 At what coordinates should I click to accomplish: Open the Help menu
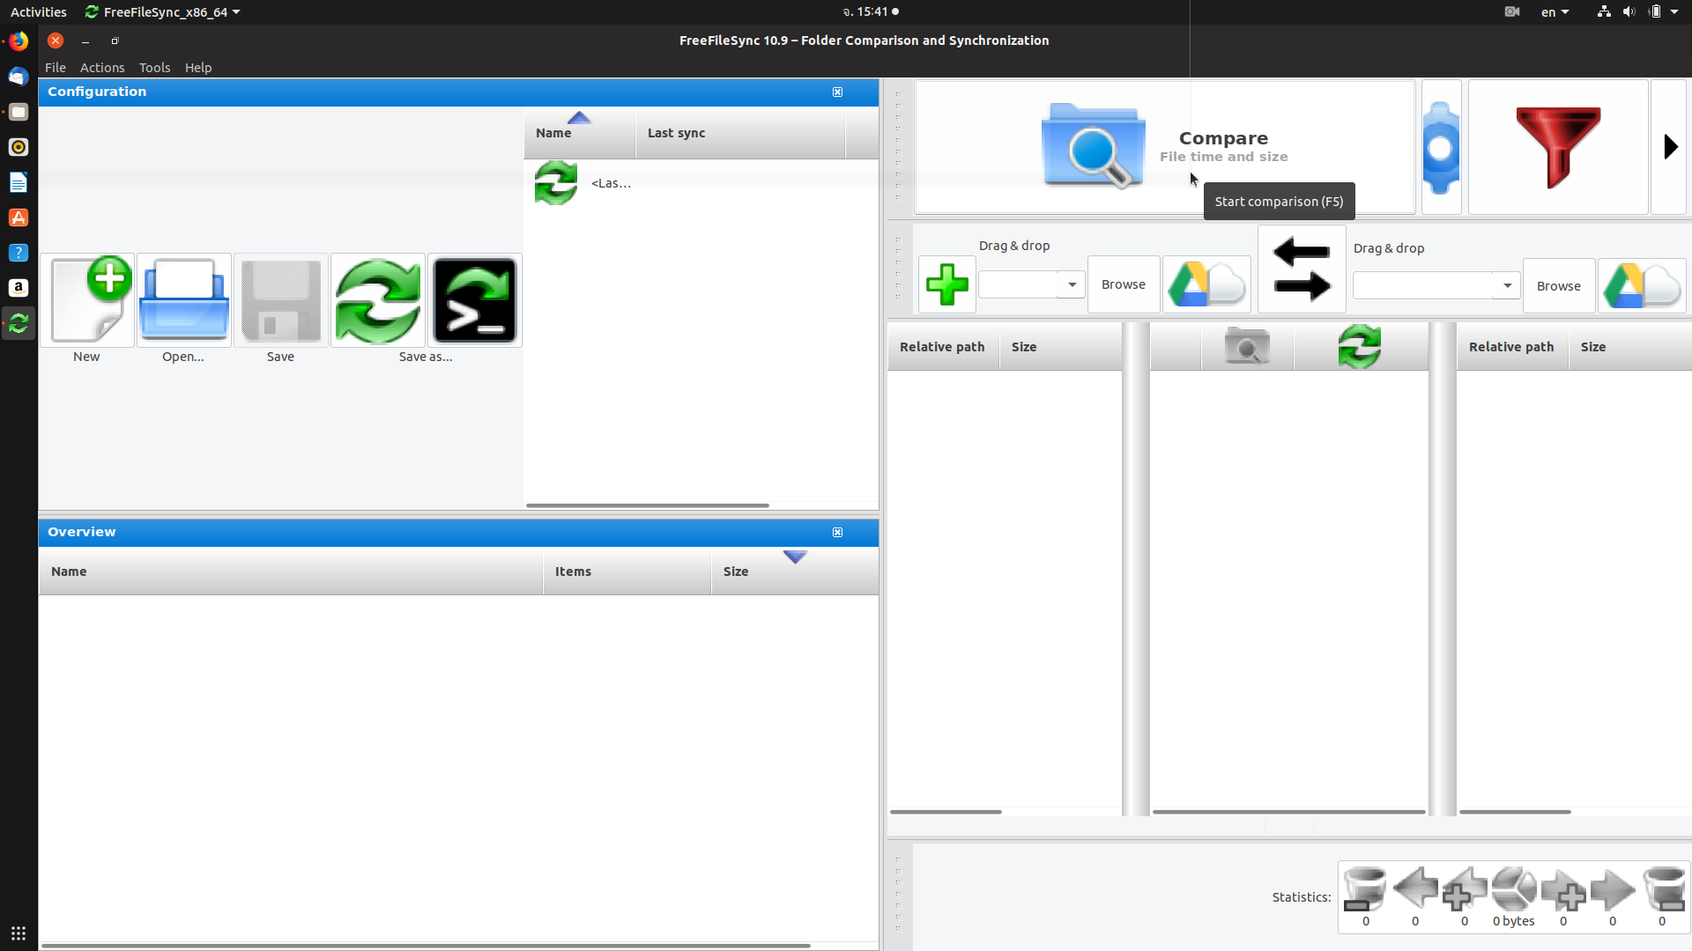(x=198, y=68)
